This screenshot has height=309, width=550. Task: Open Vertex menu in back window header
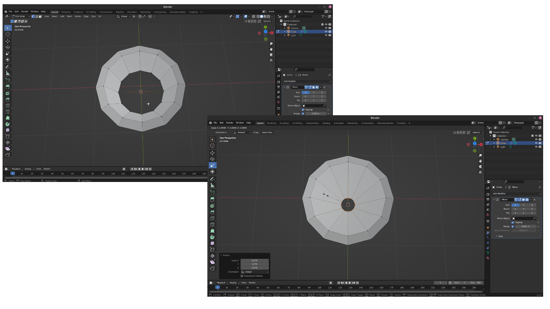78,17
